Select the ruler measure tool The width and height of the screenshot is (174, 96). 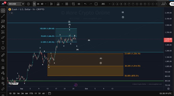[x=3, y=55]
